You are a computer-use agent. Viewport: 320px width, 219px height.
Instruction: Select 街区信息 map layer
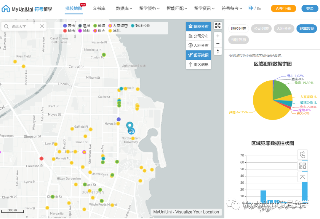click(x=198, y=65)
